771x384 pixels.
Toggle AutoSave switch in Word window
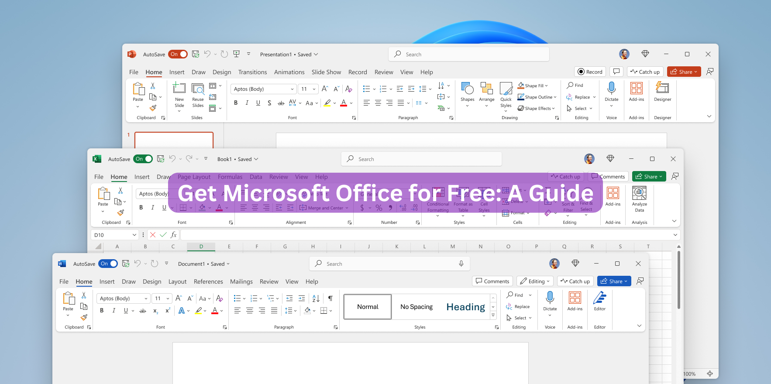pyautogui.click(x=108, y=264)
